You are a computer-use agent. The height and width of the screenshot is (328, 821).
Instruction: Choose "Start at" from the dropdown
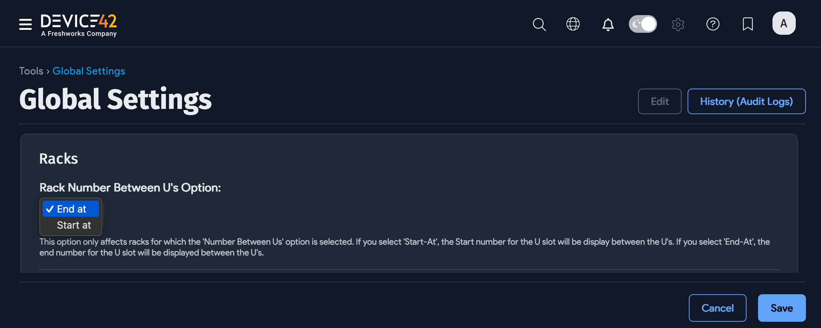73,225
